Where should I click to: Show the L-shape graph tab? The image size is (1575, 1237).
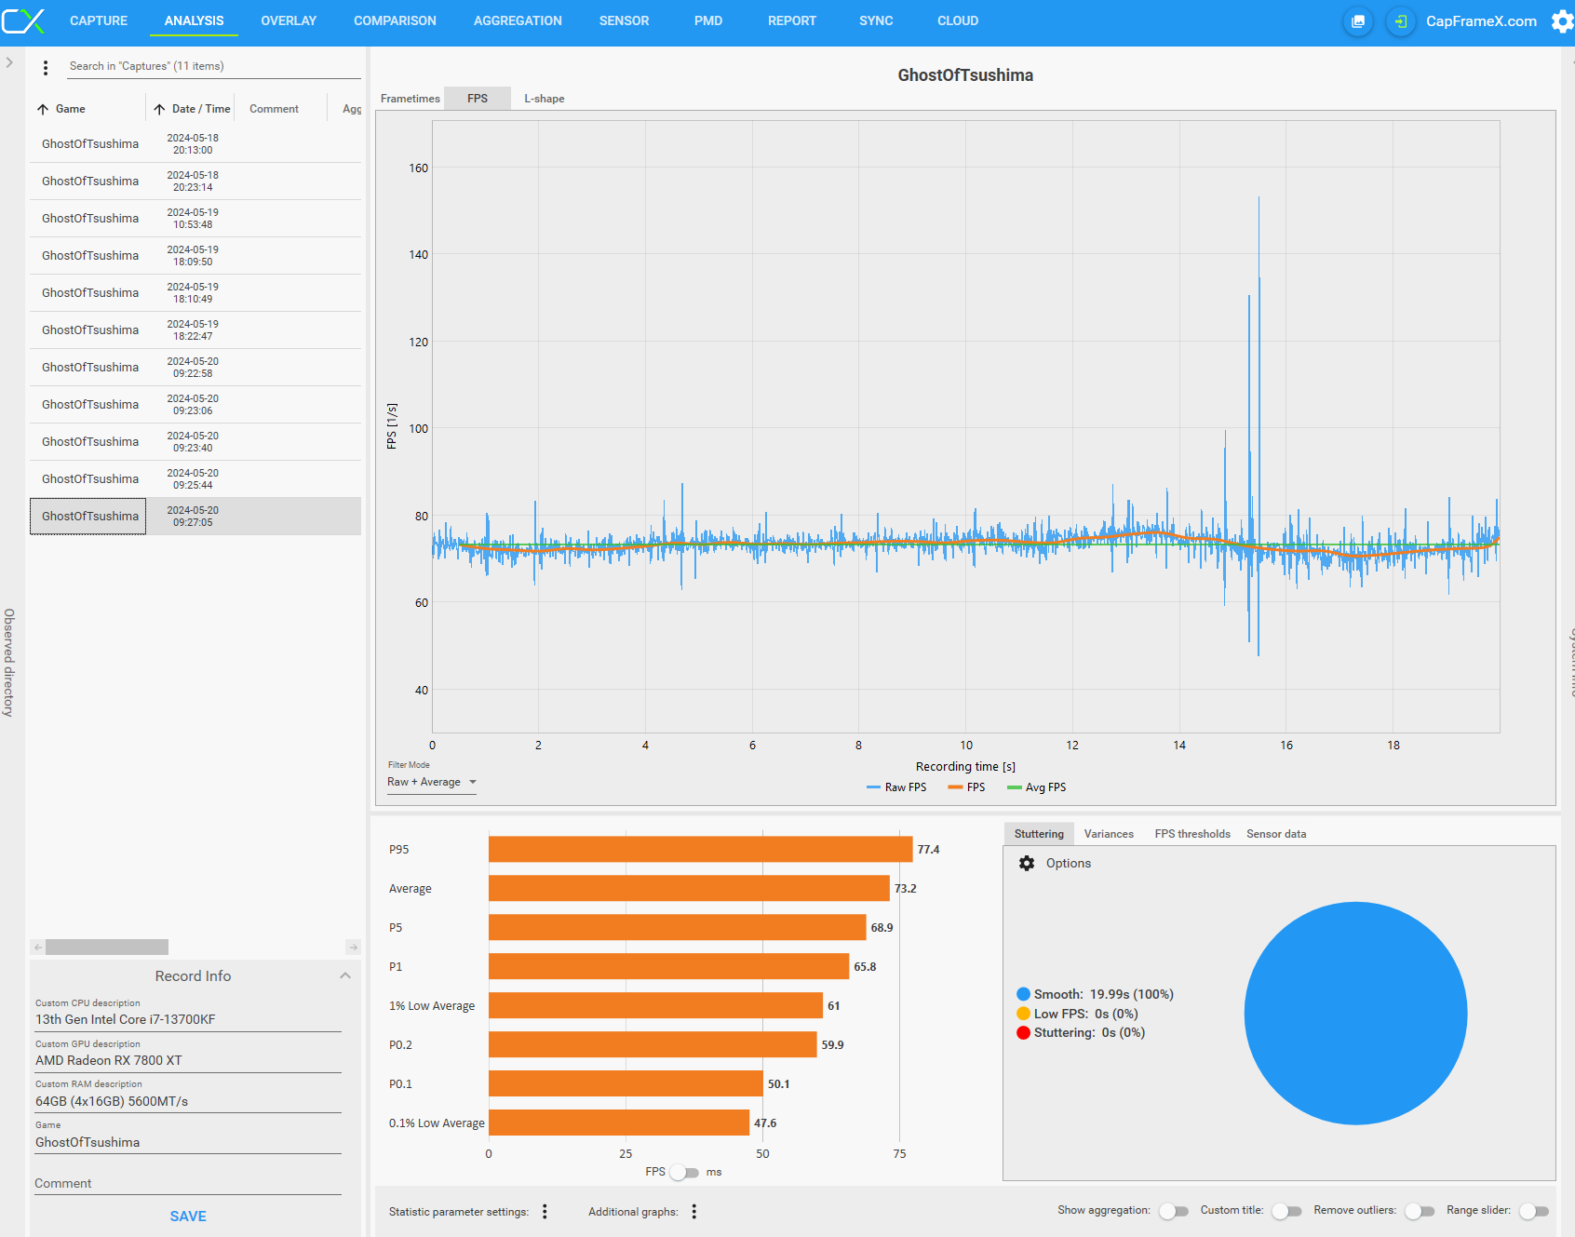(545, 99)
